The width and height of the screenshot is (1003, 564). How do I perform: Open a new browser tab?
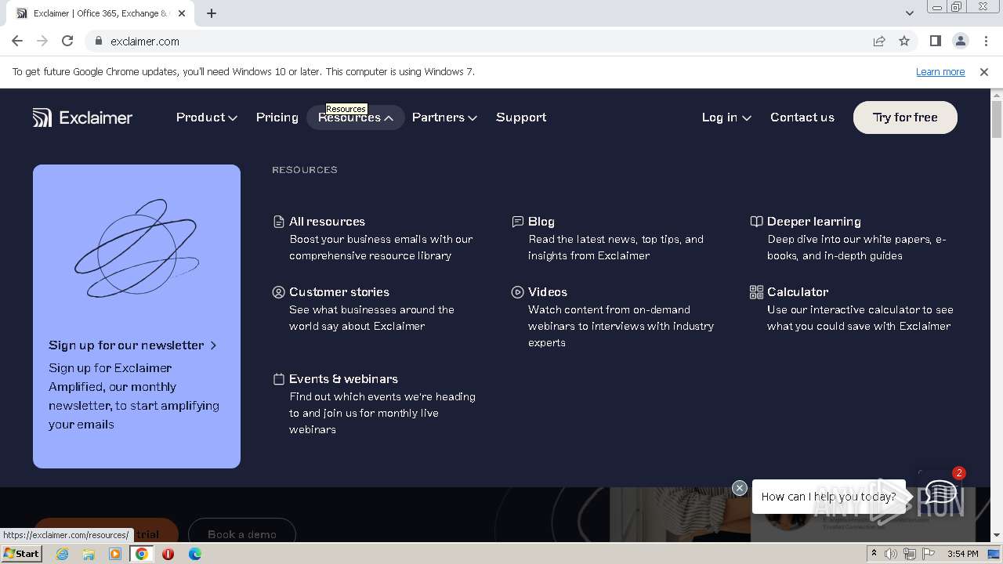(212, 13)
